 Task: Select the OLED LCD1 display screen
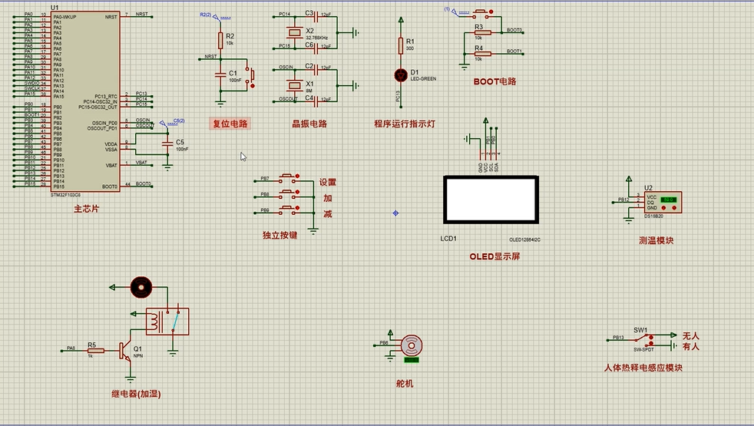[x=491, y=200]
